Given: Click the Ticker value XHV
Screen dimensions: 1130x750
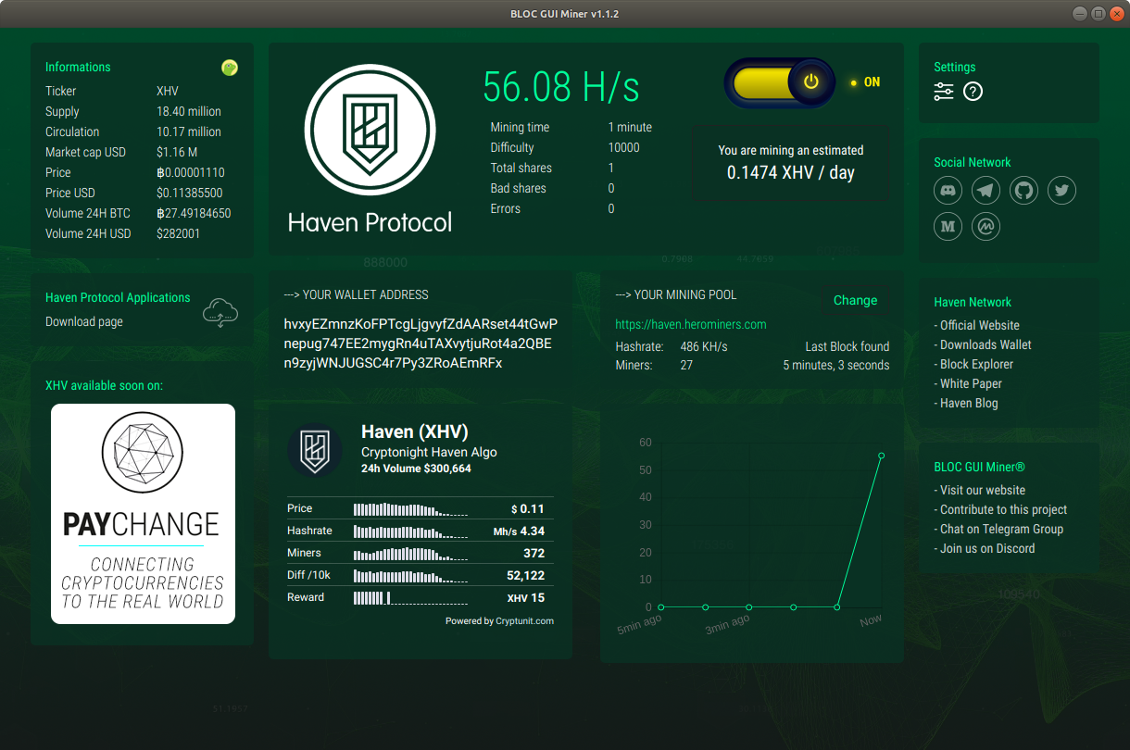Looking at the screenshot, I should (x=168, y=91).
